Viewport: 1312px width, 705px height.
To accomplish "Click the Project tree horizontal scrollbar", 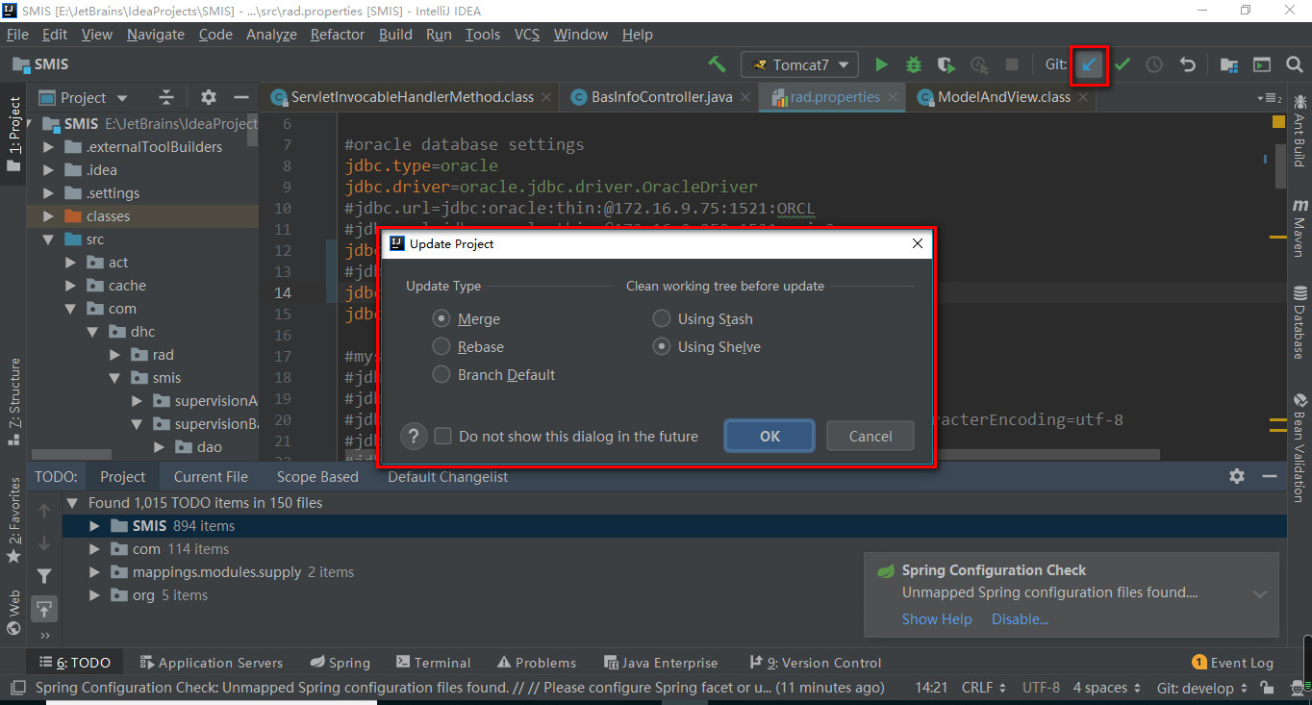I will coord(71,455).
